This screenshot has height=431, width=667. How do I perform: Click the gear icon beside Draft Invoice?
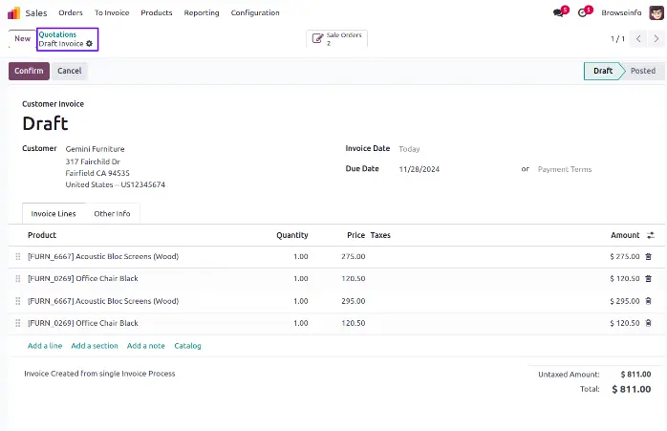(90, 44)
